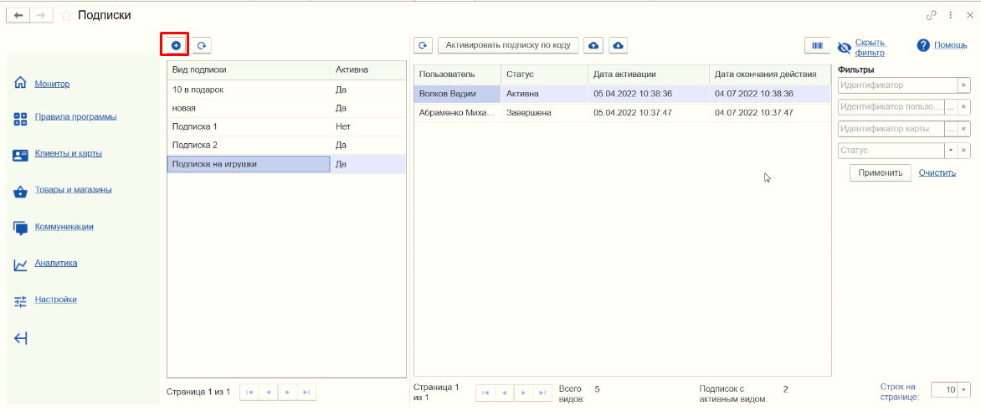This screenshot has width=981, height=411.
Task: Copy link to this page icon
Action: coord(932,16)
